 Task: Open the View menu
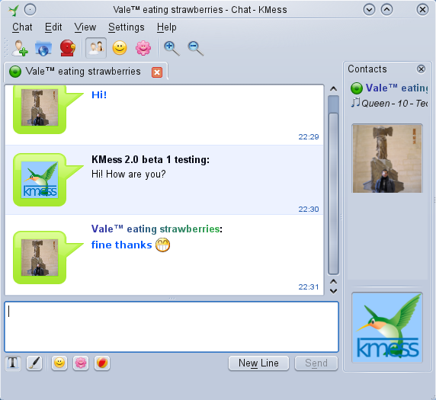[85, 27]
